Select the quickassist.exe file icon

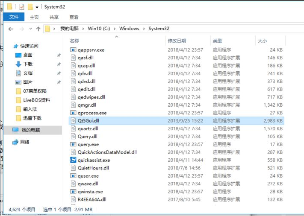pos(74,160)
